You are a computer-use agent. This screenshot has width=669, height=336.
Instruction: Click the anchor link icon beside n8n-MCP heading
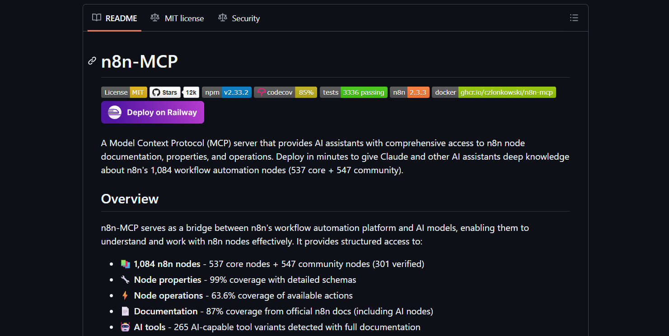[x=92, y=61]
